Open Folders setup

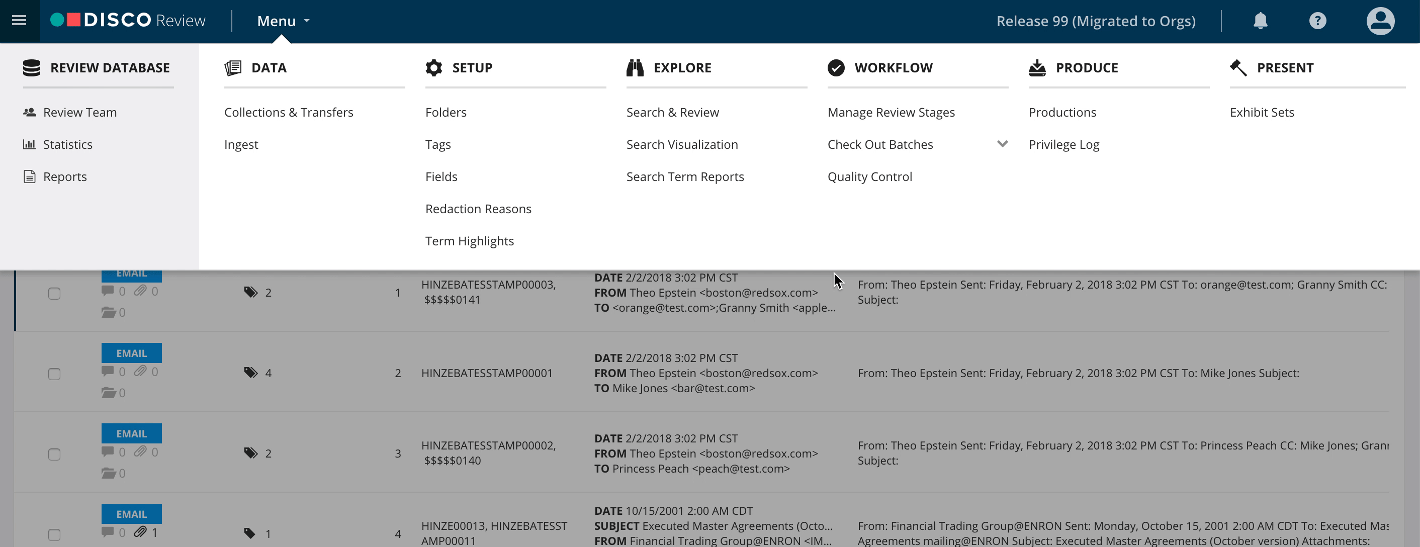click(446, 112)
